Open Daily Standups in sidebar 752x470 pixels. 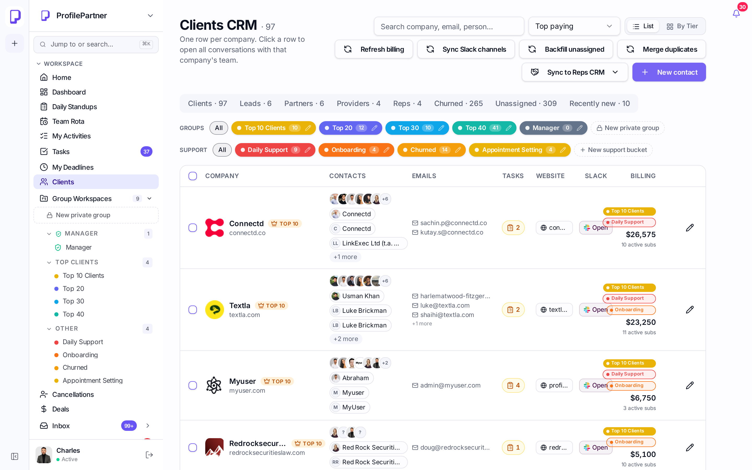click(x=96, y=107)
